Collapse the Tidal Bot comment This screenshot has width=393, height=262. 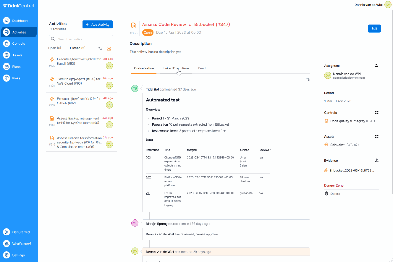tap(141, 88)
